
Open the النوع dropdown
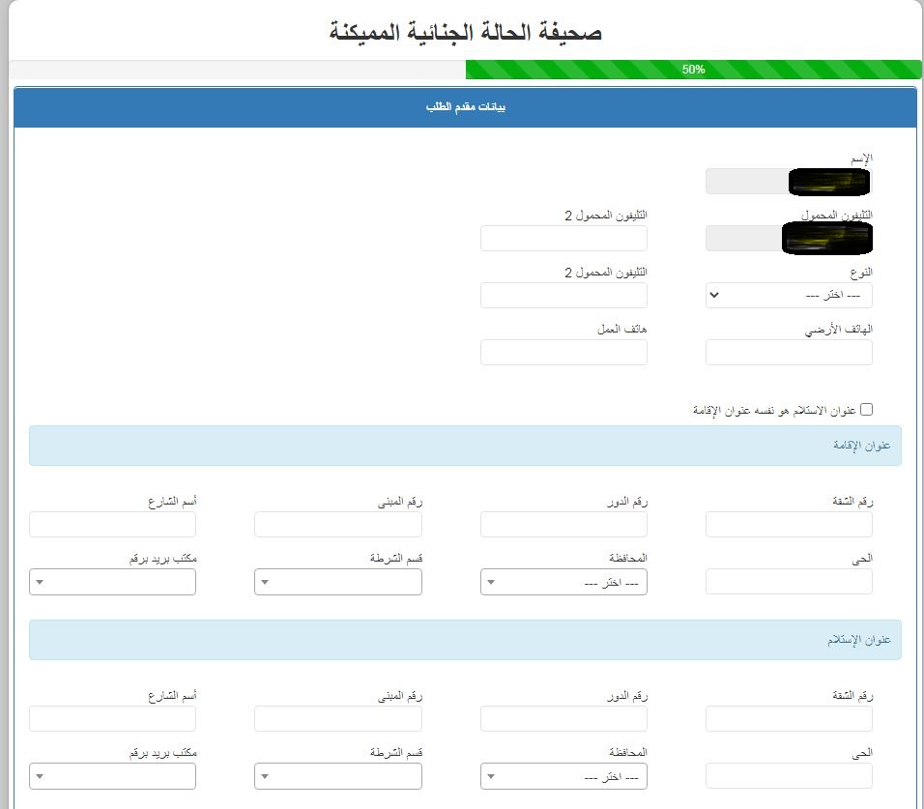point(789,295)
